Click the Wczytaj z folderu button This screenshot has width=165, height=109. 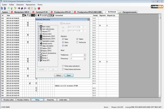(x=23, y=100)
